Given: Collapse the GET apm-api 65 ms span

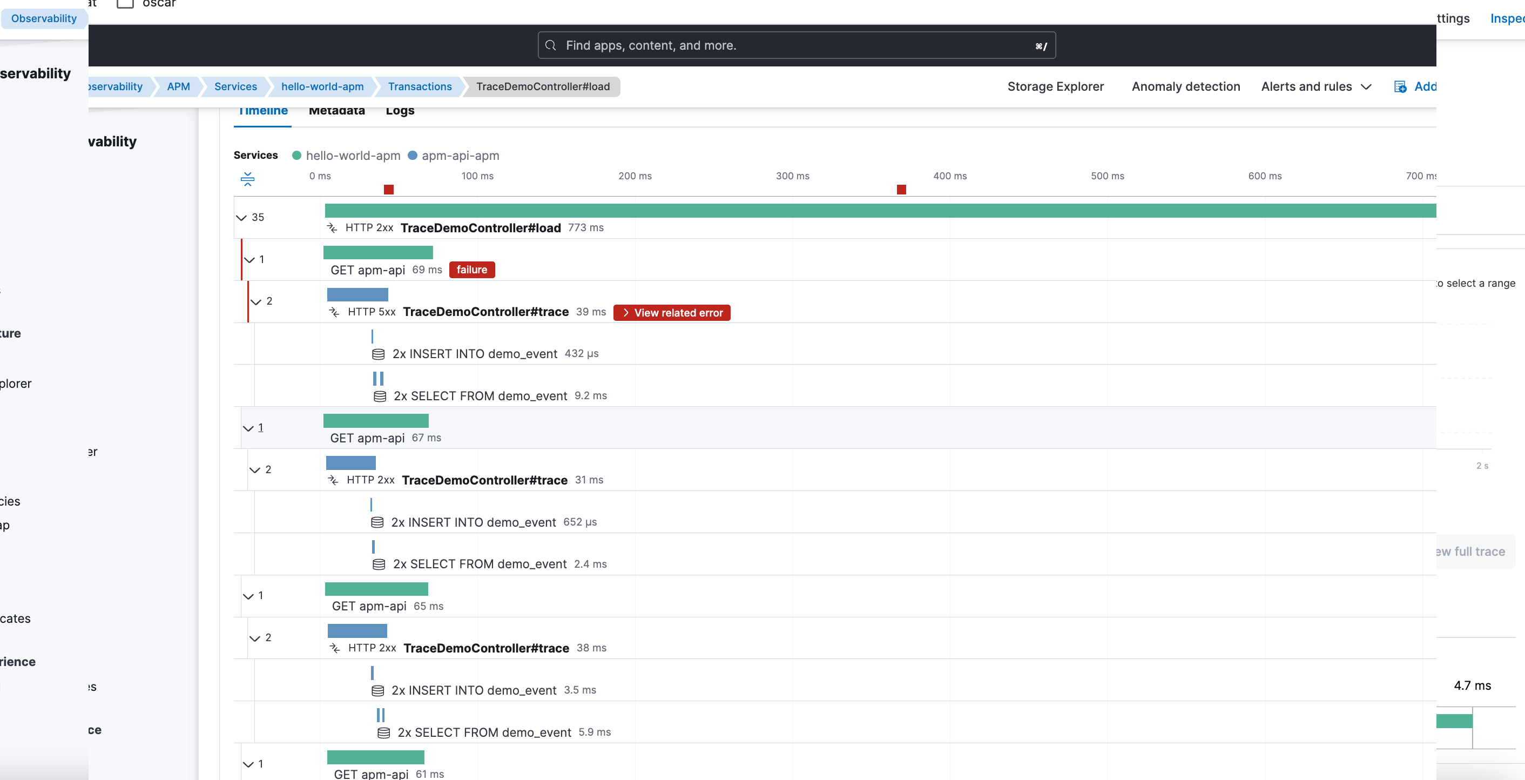Looking at the screenshot, I should click(248, 596).
